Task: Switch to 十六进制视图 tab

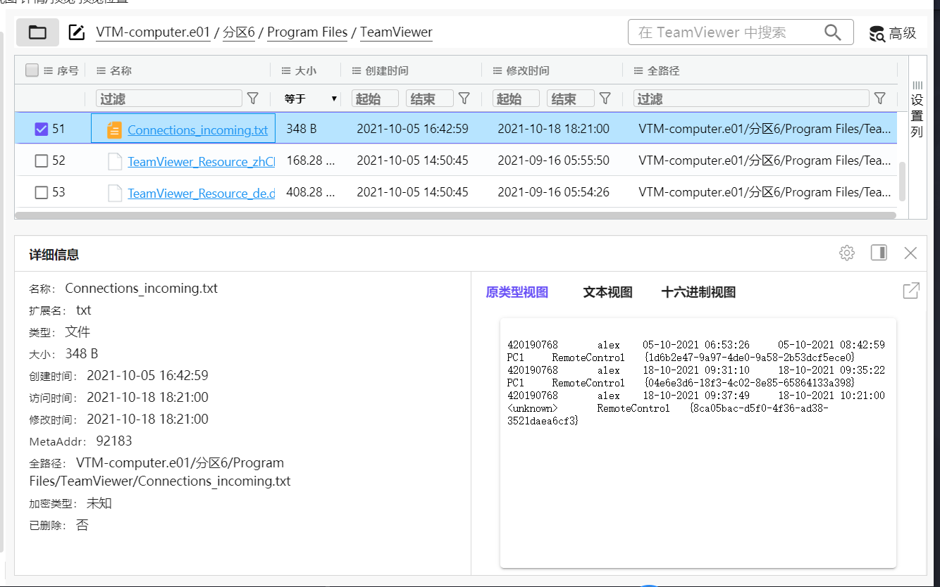Action: [698, 292]
